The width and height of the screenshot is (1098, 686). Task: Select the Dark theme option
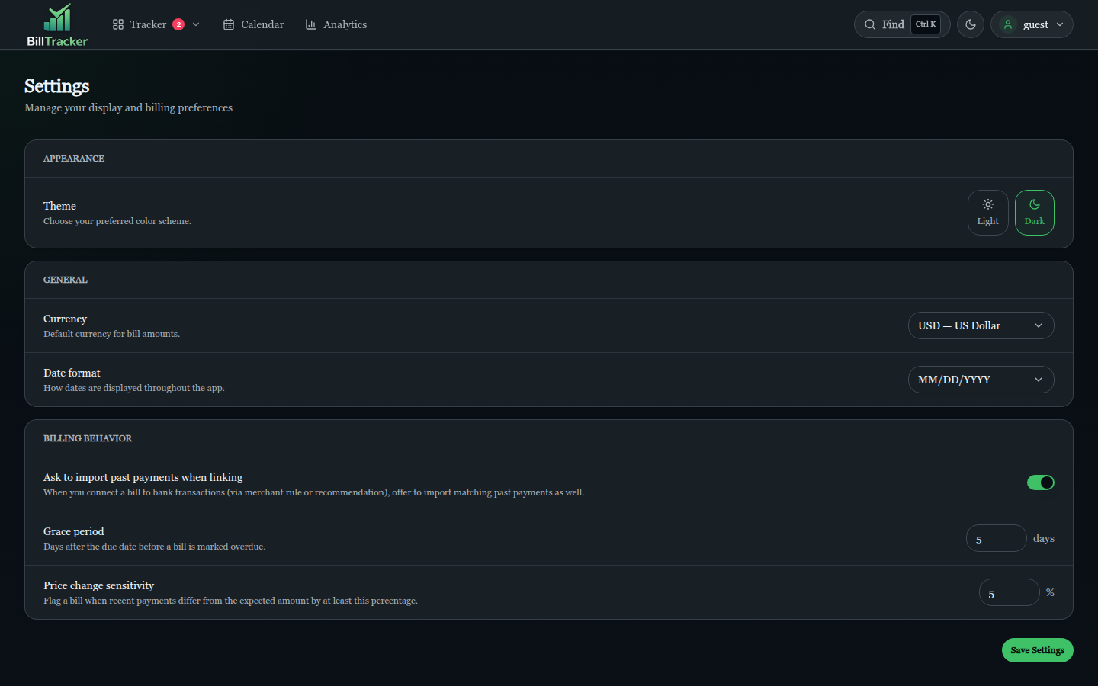(x=1035, y=213)
